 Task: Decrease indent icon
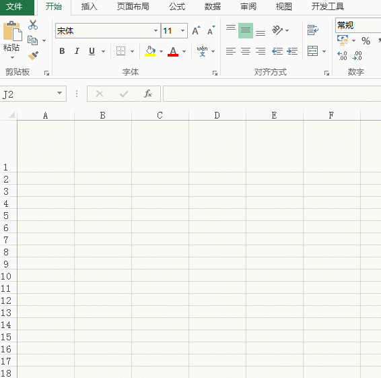(277, 51)
